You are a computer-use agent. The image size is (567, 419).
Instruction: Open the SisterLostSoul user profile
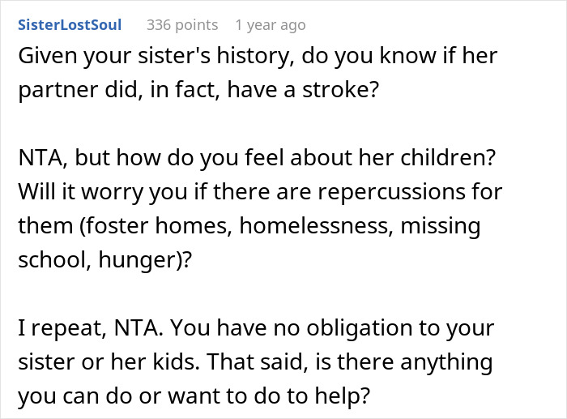pos(70,25)
